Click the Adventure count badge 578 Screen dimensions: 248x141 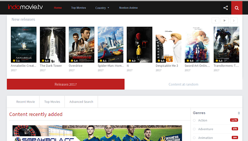(x=235, y=129)
